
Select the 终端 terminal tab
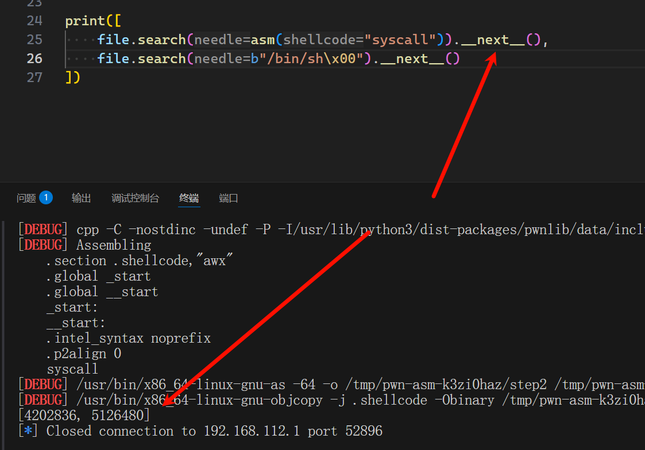click(x=189, y=198)
